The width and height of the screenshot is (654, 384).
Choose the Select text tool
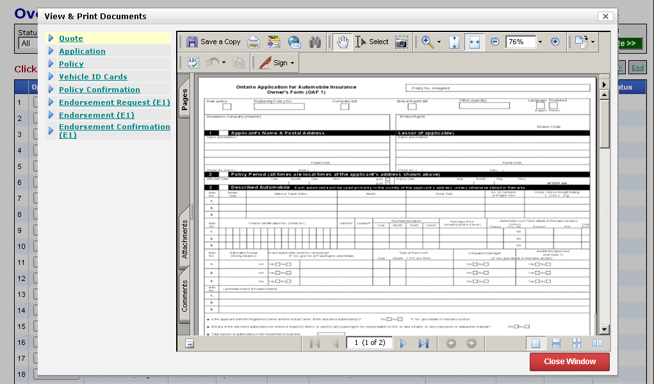point(372,42)
